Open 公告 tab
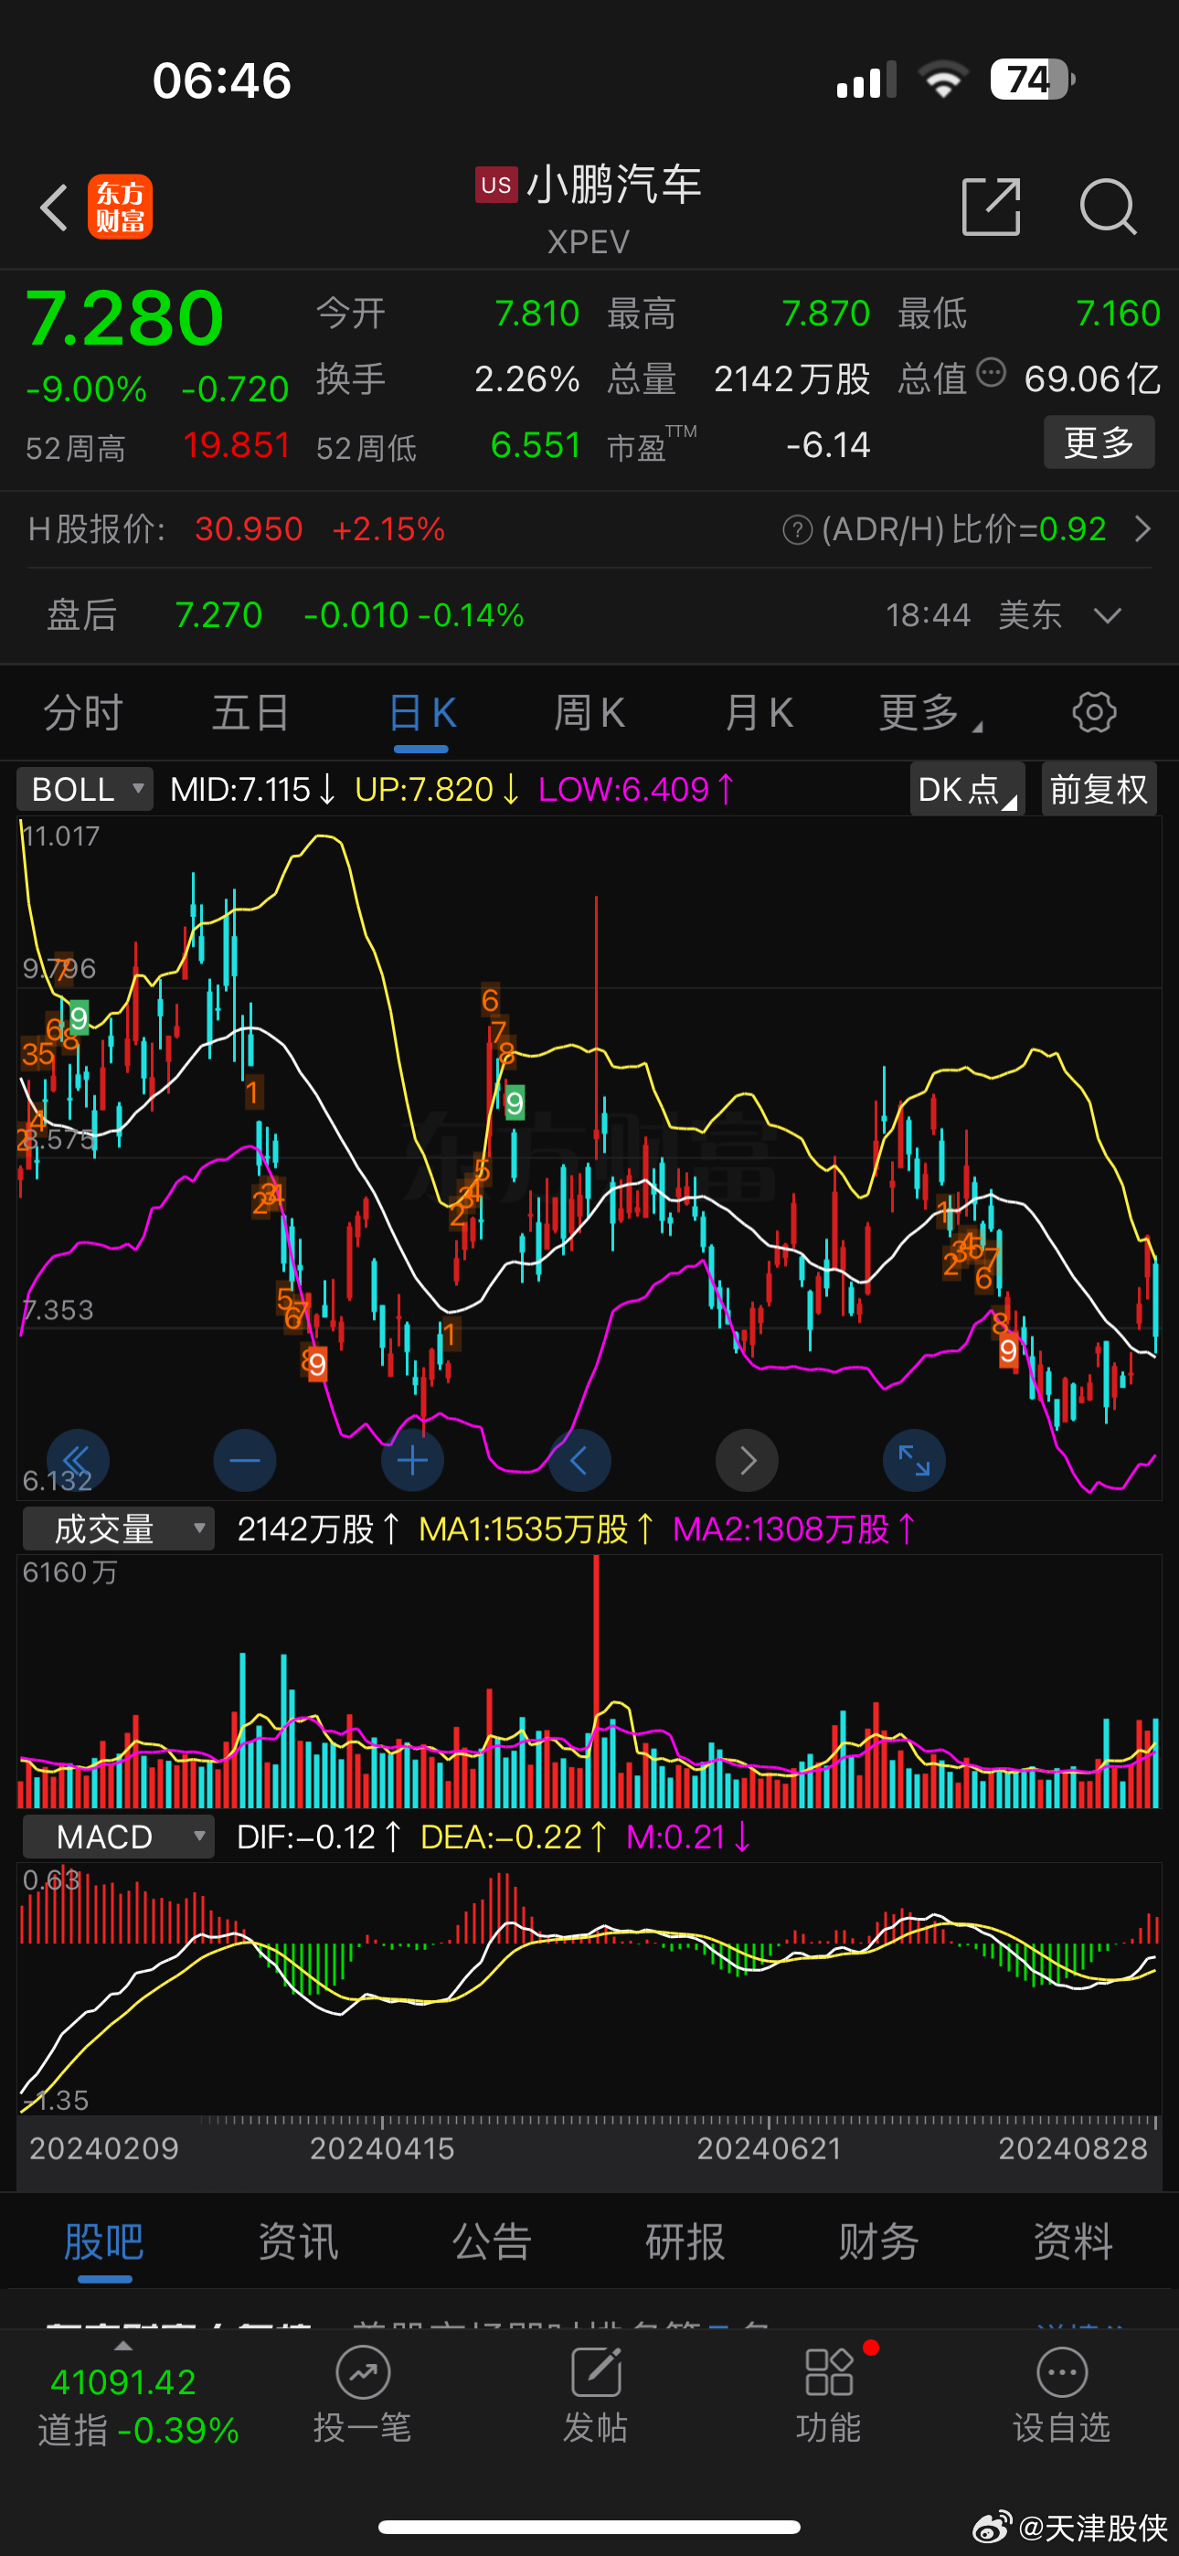This screenshot has width=1179, height=2556. 493,2242
